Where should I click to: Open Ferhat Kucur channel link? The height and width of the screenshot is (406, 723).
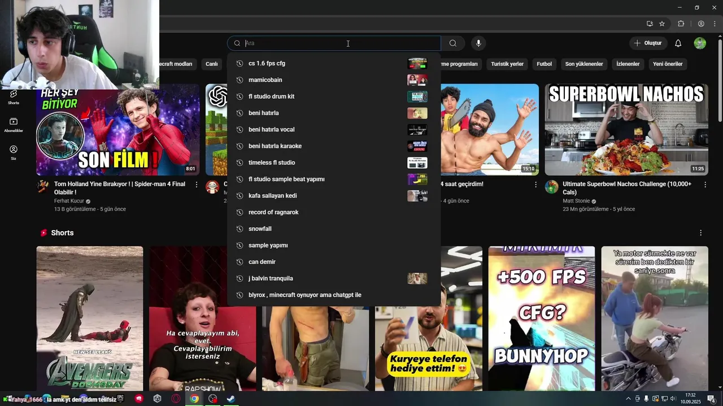click(x=69, y=201)
